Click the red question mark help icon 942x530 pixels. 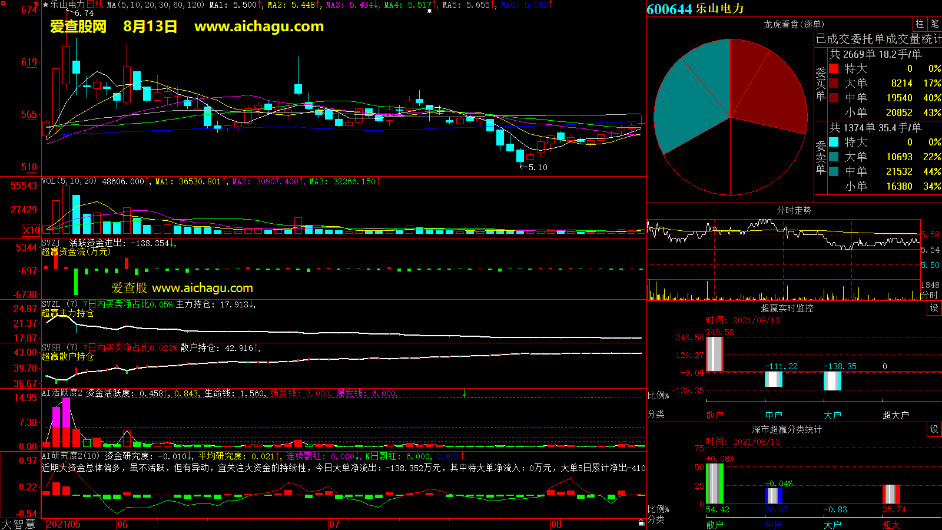36,5
